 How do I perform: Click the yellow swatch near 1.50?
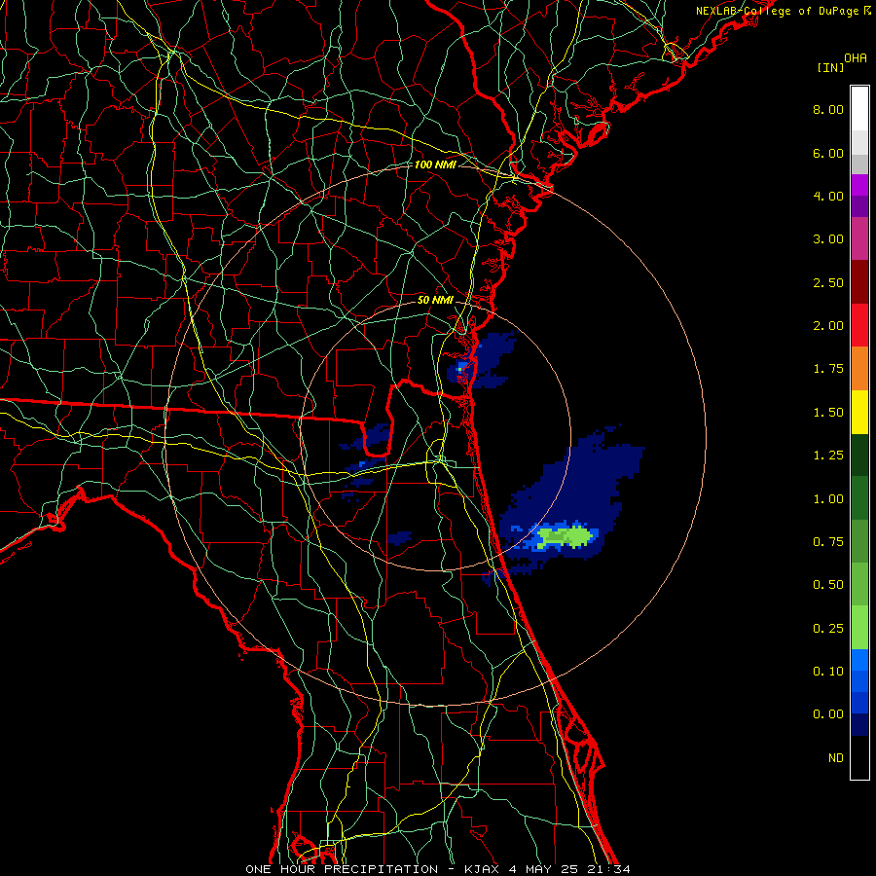coord(859,412)
